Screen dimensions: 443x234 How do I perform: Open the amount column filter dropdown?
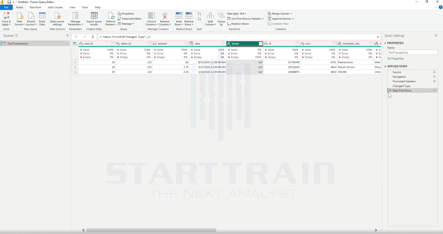[187, 43]
